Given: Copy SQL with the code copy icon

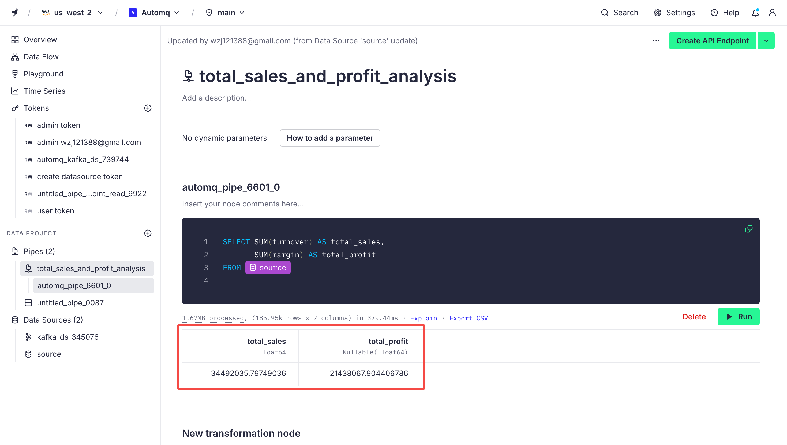Looking at the screenshot, I should (x=748, y=229).
